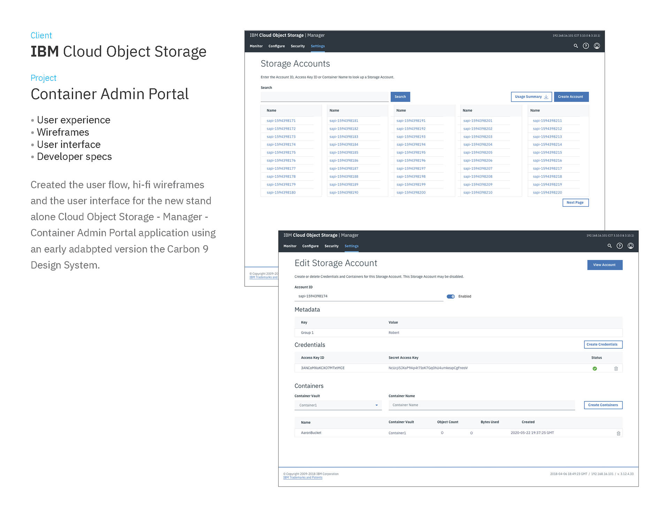Open account sapi-1594398211
Screen dimensions: 669x517
(x=547, y=121)
